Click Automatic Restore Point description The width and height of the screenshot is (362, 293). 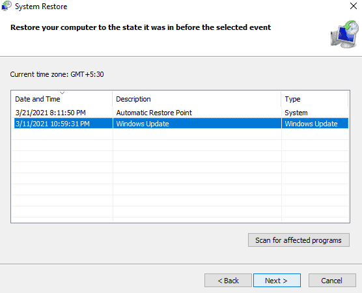point(154,113)
